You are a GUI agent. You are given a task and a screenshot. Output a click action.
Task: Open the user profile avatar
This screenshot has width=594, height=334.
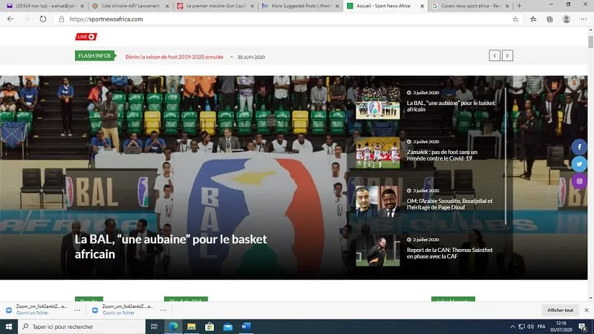point(567,19)
